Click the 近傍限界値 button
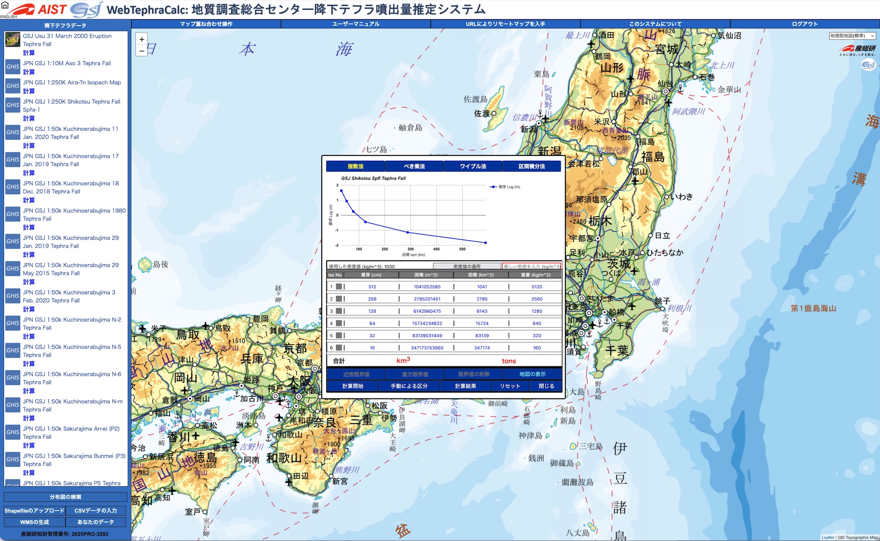 [x=356, y=374]
